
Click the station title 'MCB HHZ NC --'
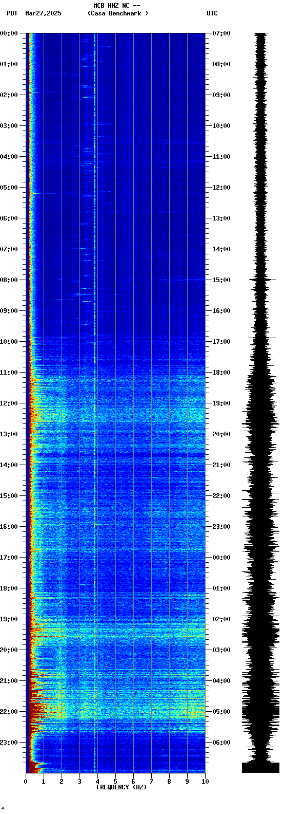click(117, 6)
